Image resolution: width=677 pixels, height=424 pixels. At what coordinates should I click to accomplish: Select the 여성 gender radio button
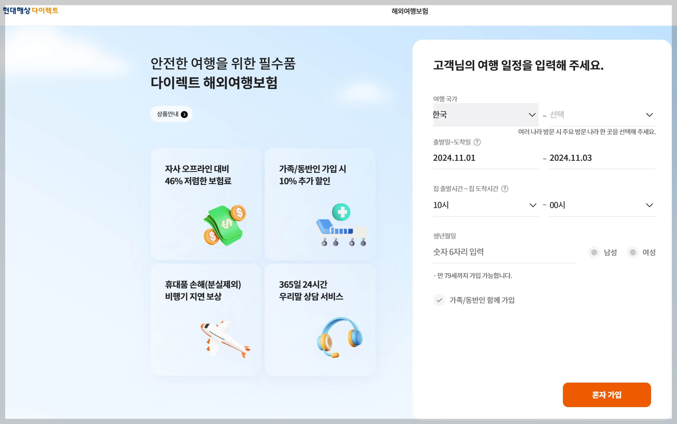tap(633, 253)
